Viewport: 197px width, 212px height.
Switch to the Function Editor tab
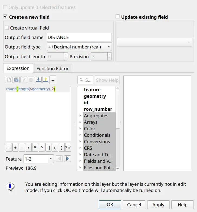click(52, 69)
